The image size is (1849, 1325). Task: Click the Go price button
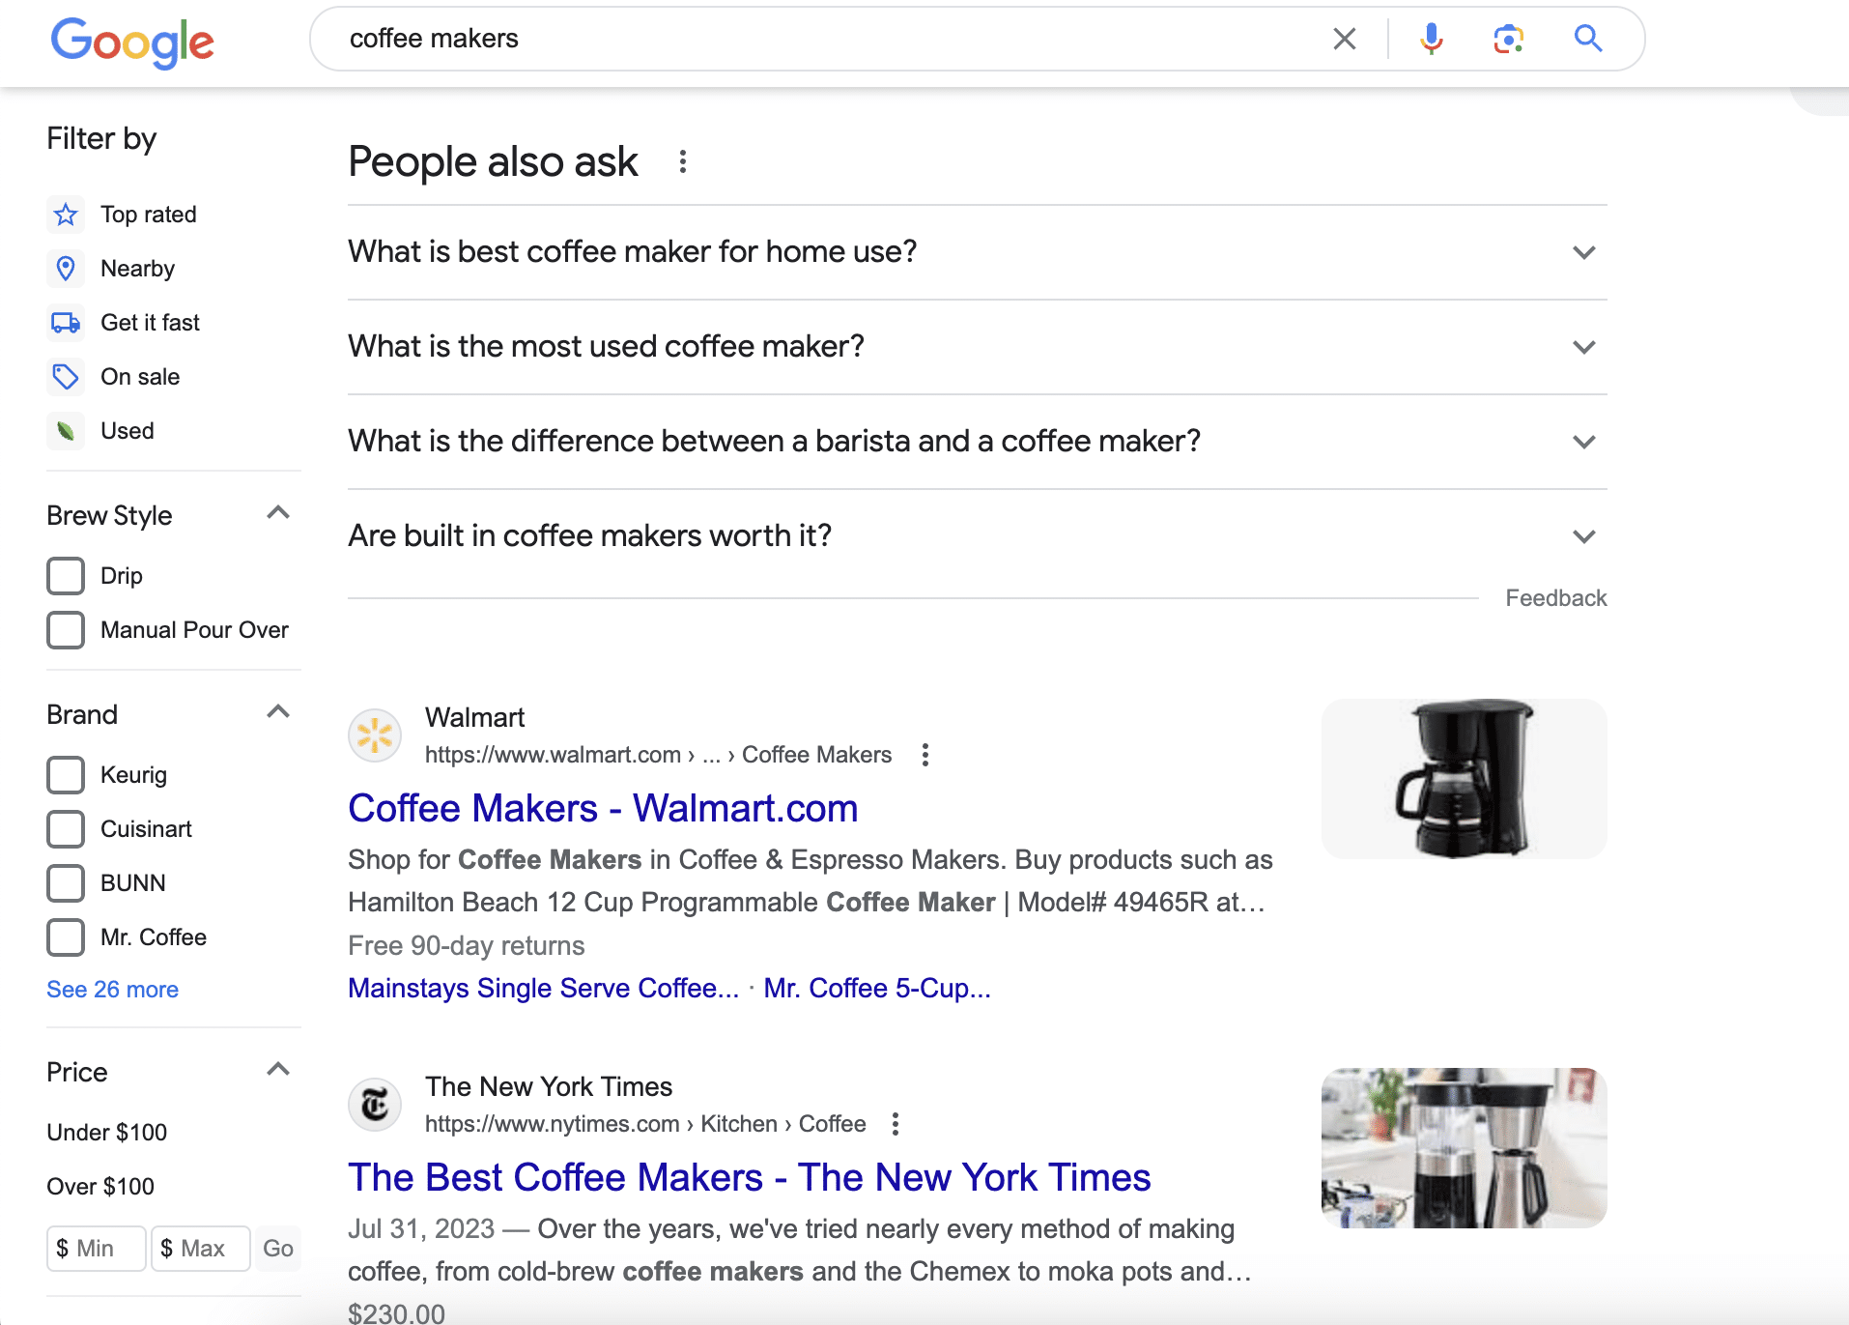click(277, 1249)
